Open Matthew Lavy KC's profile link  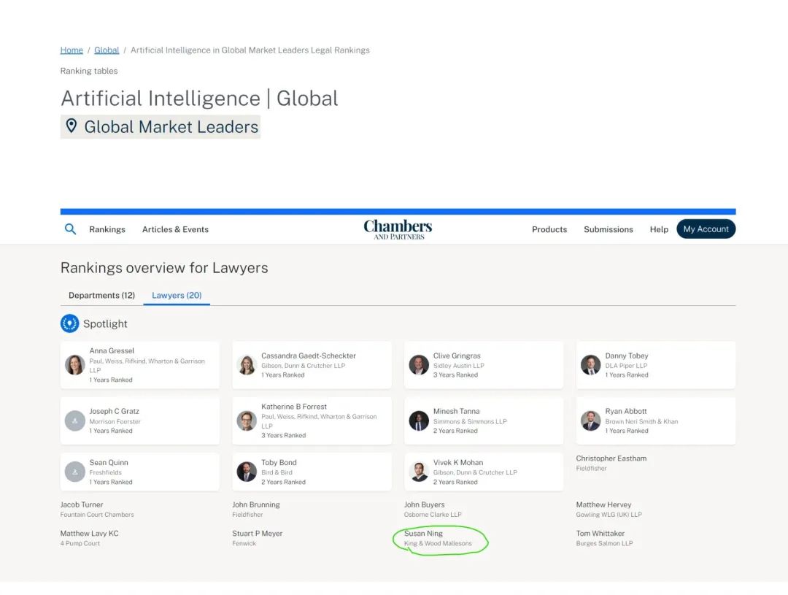pos(90,533)
